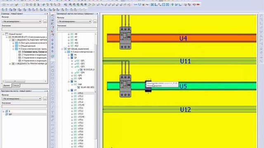
Task: Click the tilde wave toolbar icon
Action: tap(147, 5)
